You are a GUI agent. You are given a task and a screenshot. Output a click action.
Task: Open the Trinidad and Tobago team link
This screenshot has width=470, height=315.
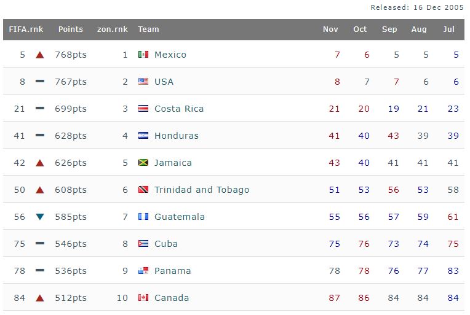click(x=202, y=190)
